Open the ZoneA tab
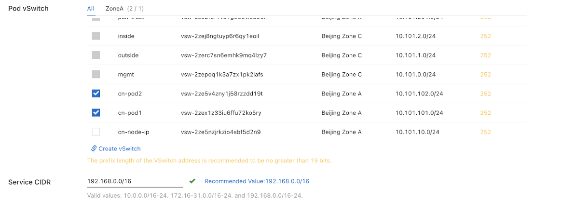562x201 pixels. tap(124, 9)
